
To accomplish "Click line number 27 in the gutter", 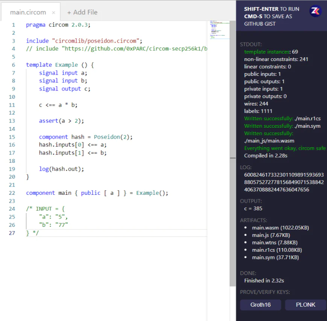I will coord(12,233).
